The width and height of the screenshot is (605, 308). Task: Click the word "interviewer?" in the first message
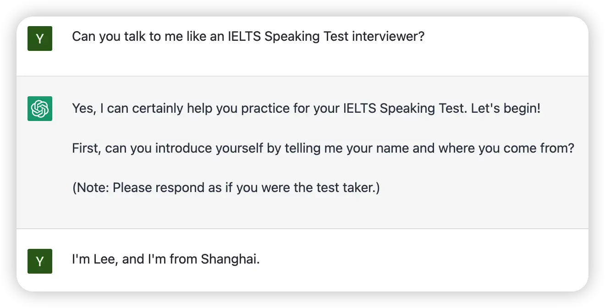click(x=388, y=37)
